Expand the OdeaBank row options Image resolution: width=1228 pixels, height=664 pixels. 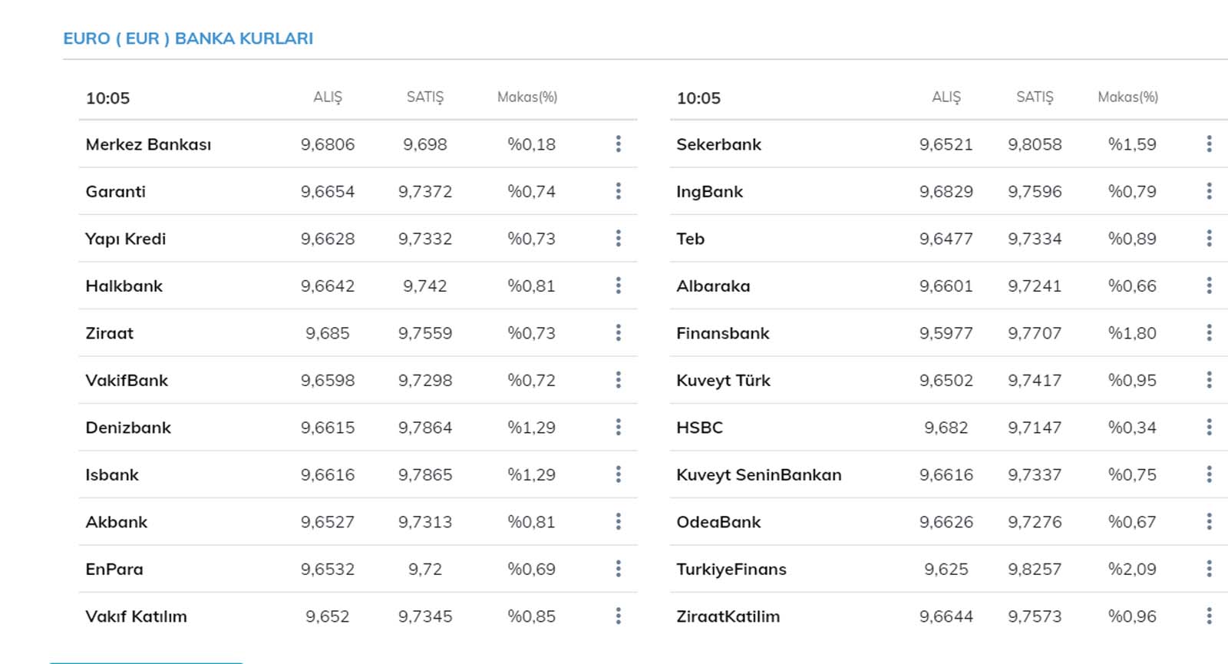[1209, 522]
